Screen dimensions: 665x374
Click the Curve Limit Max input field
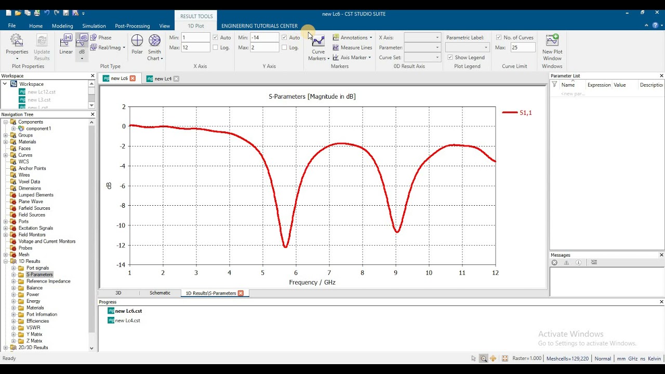coord(523,47)
